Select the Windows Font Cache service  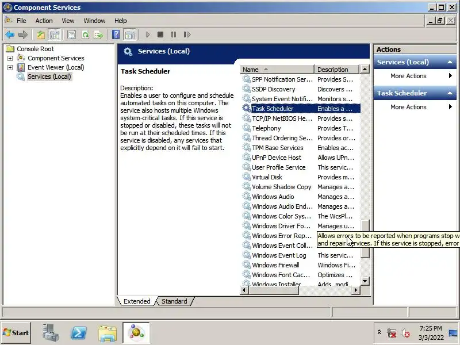coord(301,275)
